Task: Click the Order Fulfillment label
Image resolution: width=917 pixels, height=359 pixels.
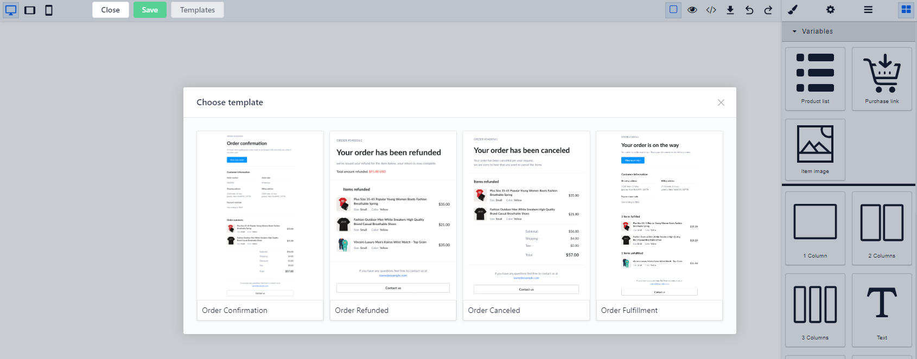Action: pyautogui.click(x=629, y=310)
